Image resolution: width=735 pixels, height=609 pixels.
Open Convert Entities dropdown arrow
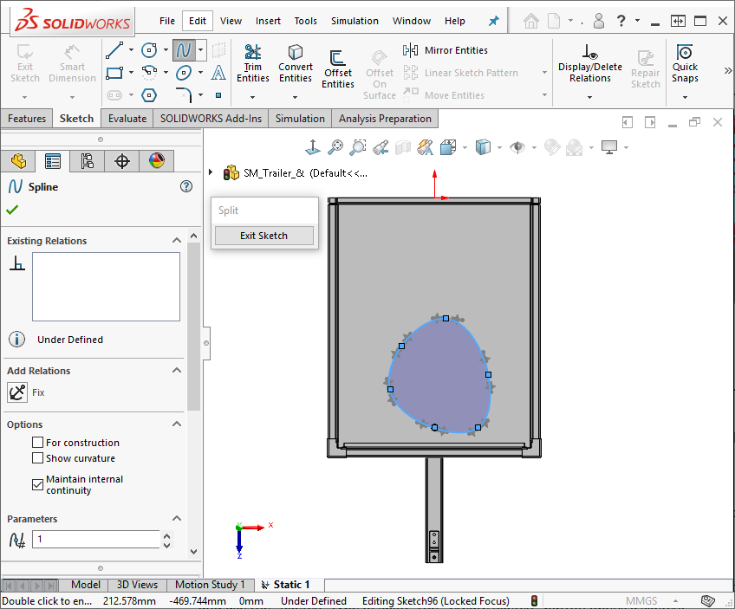click(295, 97)
